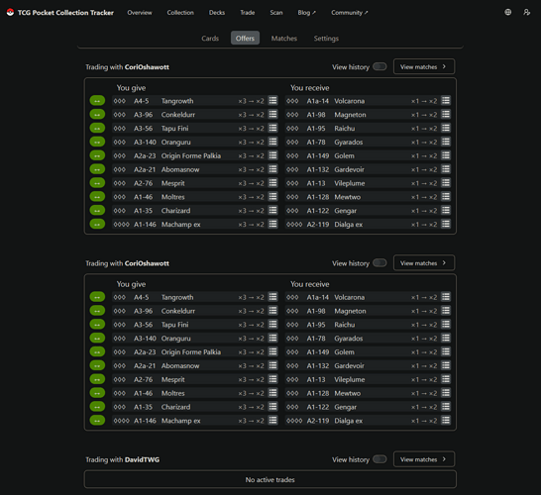Expand View matches for DavidTWG
The image size is (541, 495).
[x=424, y=459]
